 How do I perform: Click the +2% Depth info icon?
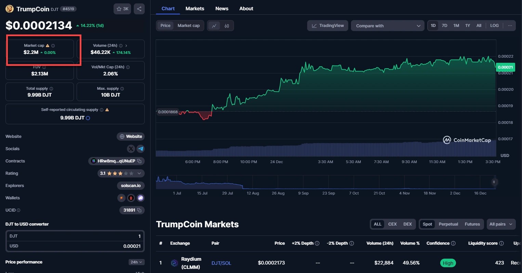tap(317, 243)
